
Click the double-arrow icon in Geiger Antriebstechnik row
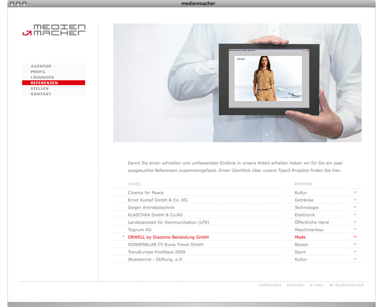point(355,207)
